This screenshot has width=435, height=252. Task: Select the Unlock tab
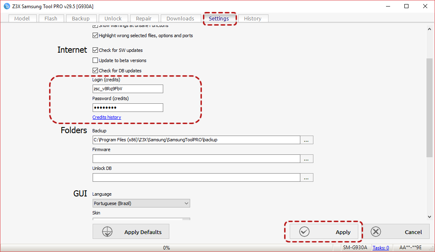coord(113,18)
